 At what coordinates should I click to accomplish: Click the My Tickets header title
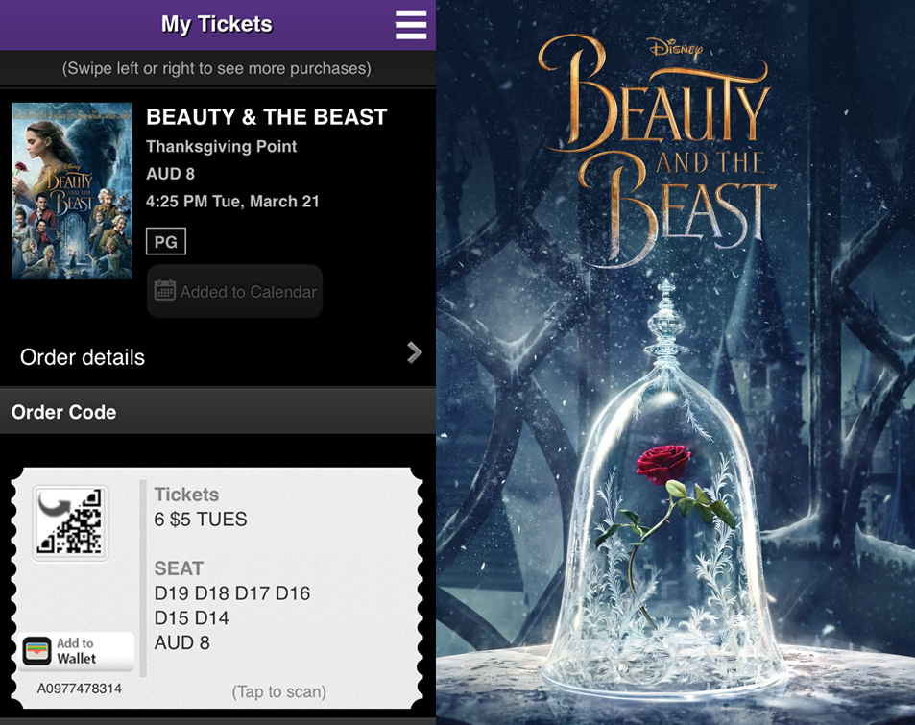216,25
